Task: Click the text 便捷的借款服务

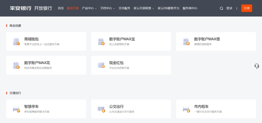Action: click(203, 44)
